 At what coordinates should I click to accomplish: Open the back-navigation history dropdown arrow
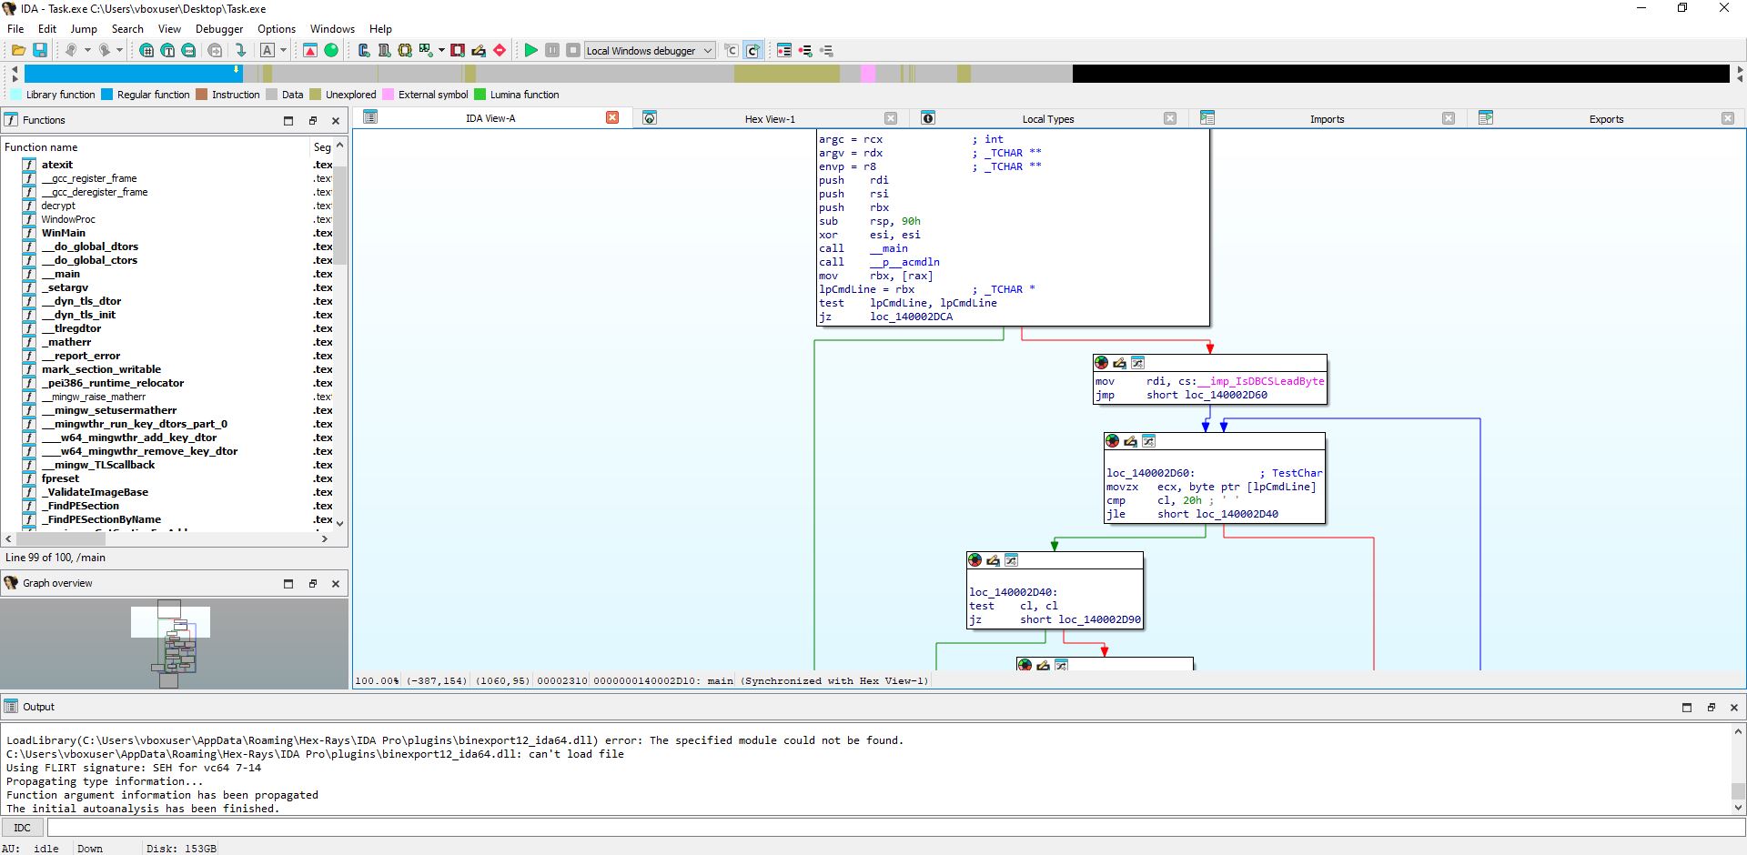coord(87,50)
